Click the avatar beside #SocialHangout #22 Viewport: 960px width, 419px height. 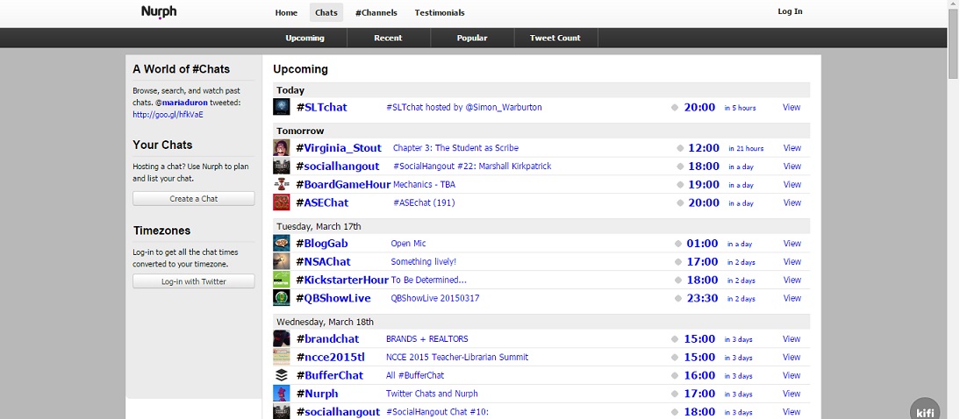281,166
